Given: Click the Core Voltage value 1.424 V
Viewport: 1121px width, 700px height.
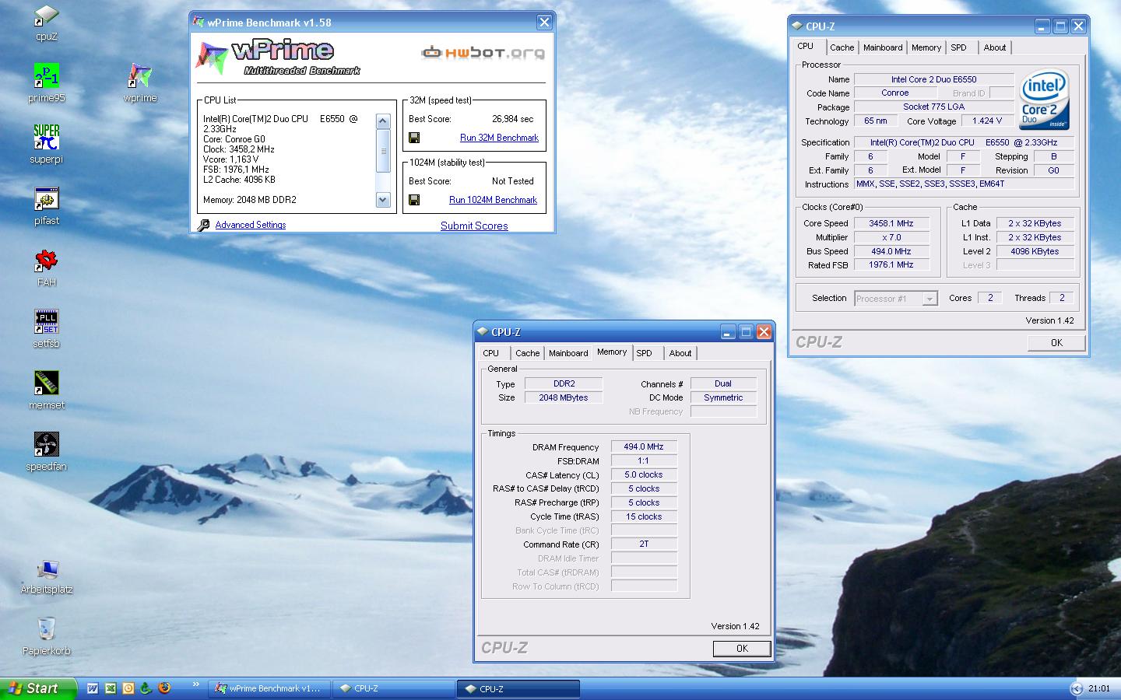Looking at the screenshot, I should pyautogui.click(x=987, y=121).
